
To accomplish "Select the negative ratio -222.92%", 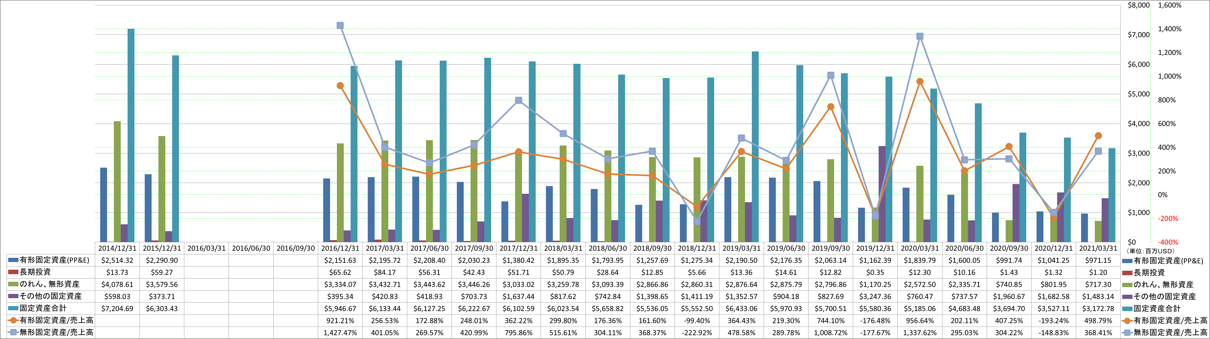I will click(696, 332).
